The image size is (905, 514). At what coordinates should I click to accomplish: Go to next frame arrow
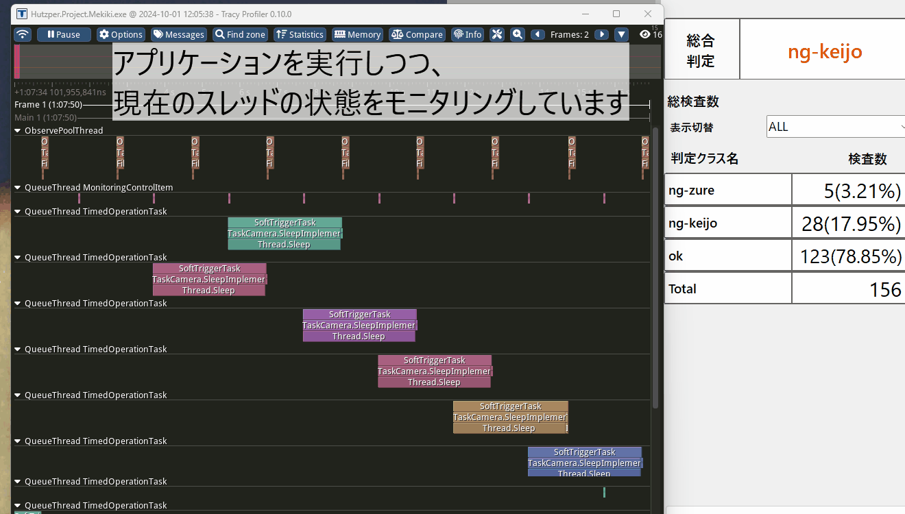pyautogui.click(x=601, y=34)
